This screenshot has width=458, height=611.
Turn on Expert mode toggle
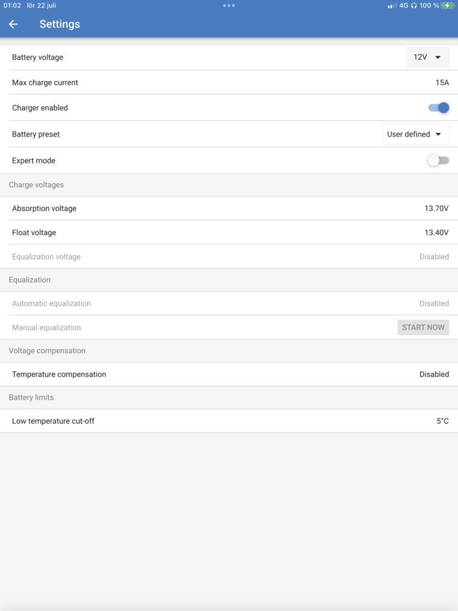click(438, 161)
